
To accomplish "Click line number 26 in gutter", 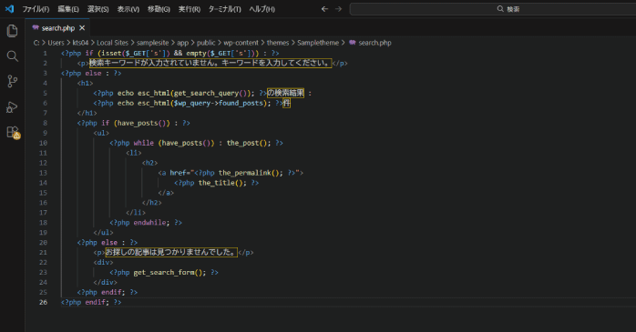I will click(44, 302).
